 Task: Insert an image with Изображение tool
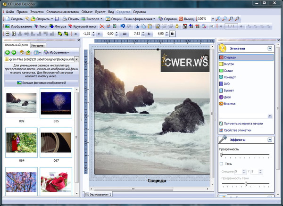pyautogui.click(x=19, y=26)
